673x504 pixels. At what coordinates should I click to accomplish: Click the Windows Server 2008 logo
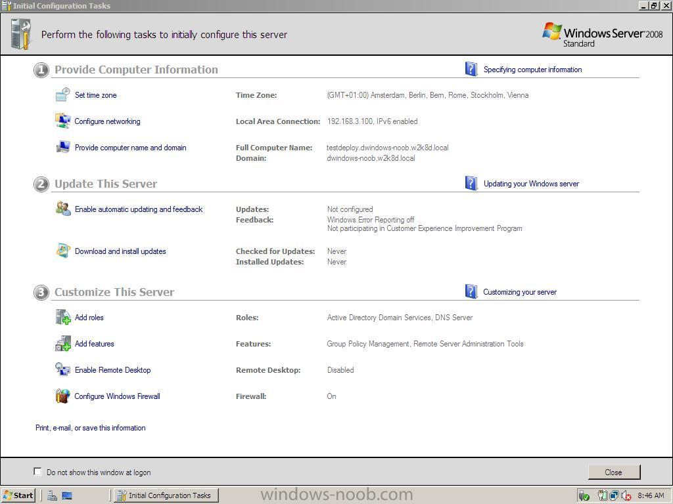click(602, 34)
